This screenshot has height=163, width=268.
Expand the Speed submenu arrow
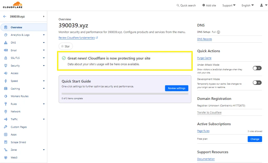[44, 81]
